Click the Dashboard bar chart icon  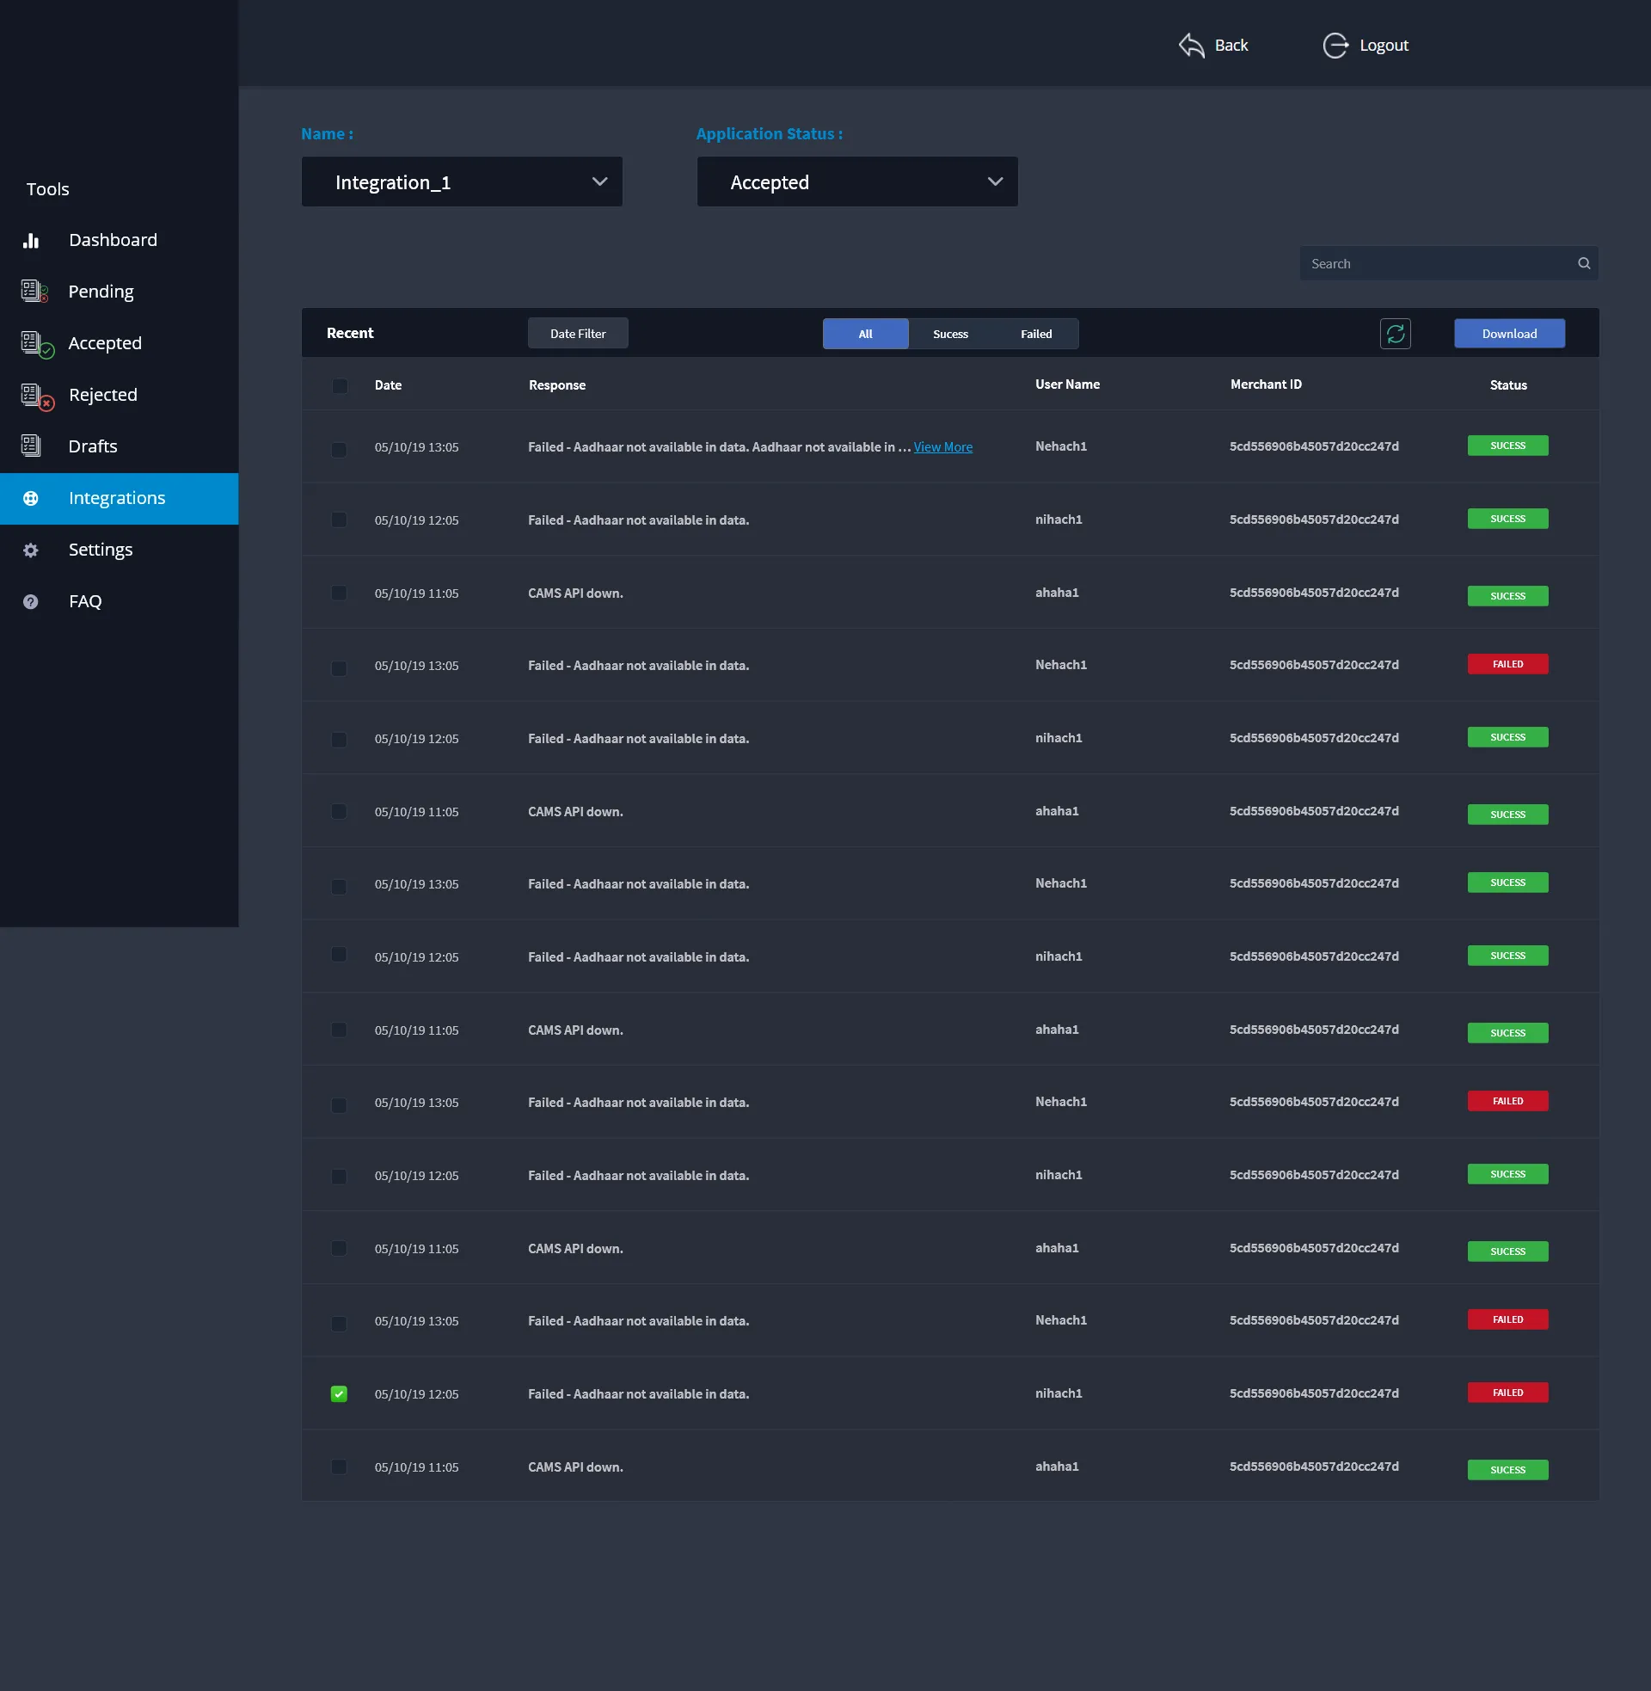point(31,240)
